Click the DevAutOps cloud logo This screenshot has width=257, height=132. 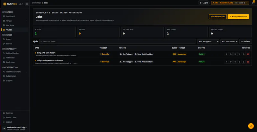click(5, 4)
